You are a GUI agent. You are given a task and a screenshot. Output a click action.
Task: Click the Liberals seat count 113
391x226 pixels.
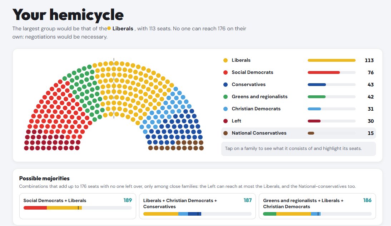point(369,60)
